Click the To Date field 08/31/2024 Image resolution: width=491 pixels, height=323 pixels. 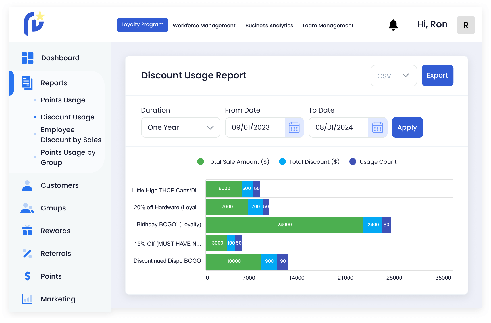pos(339,127)
